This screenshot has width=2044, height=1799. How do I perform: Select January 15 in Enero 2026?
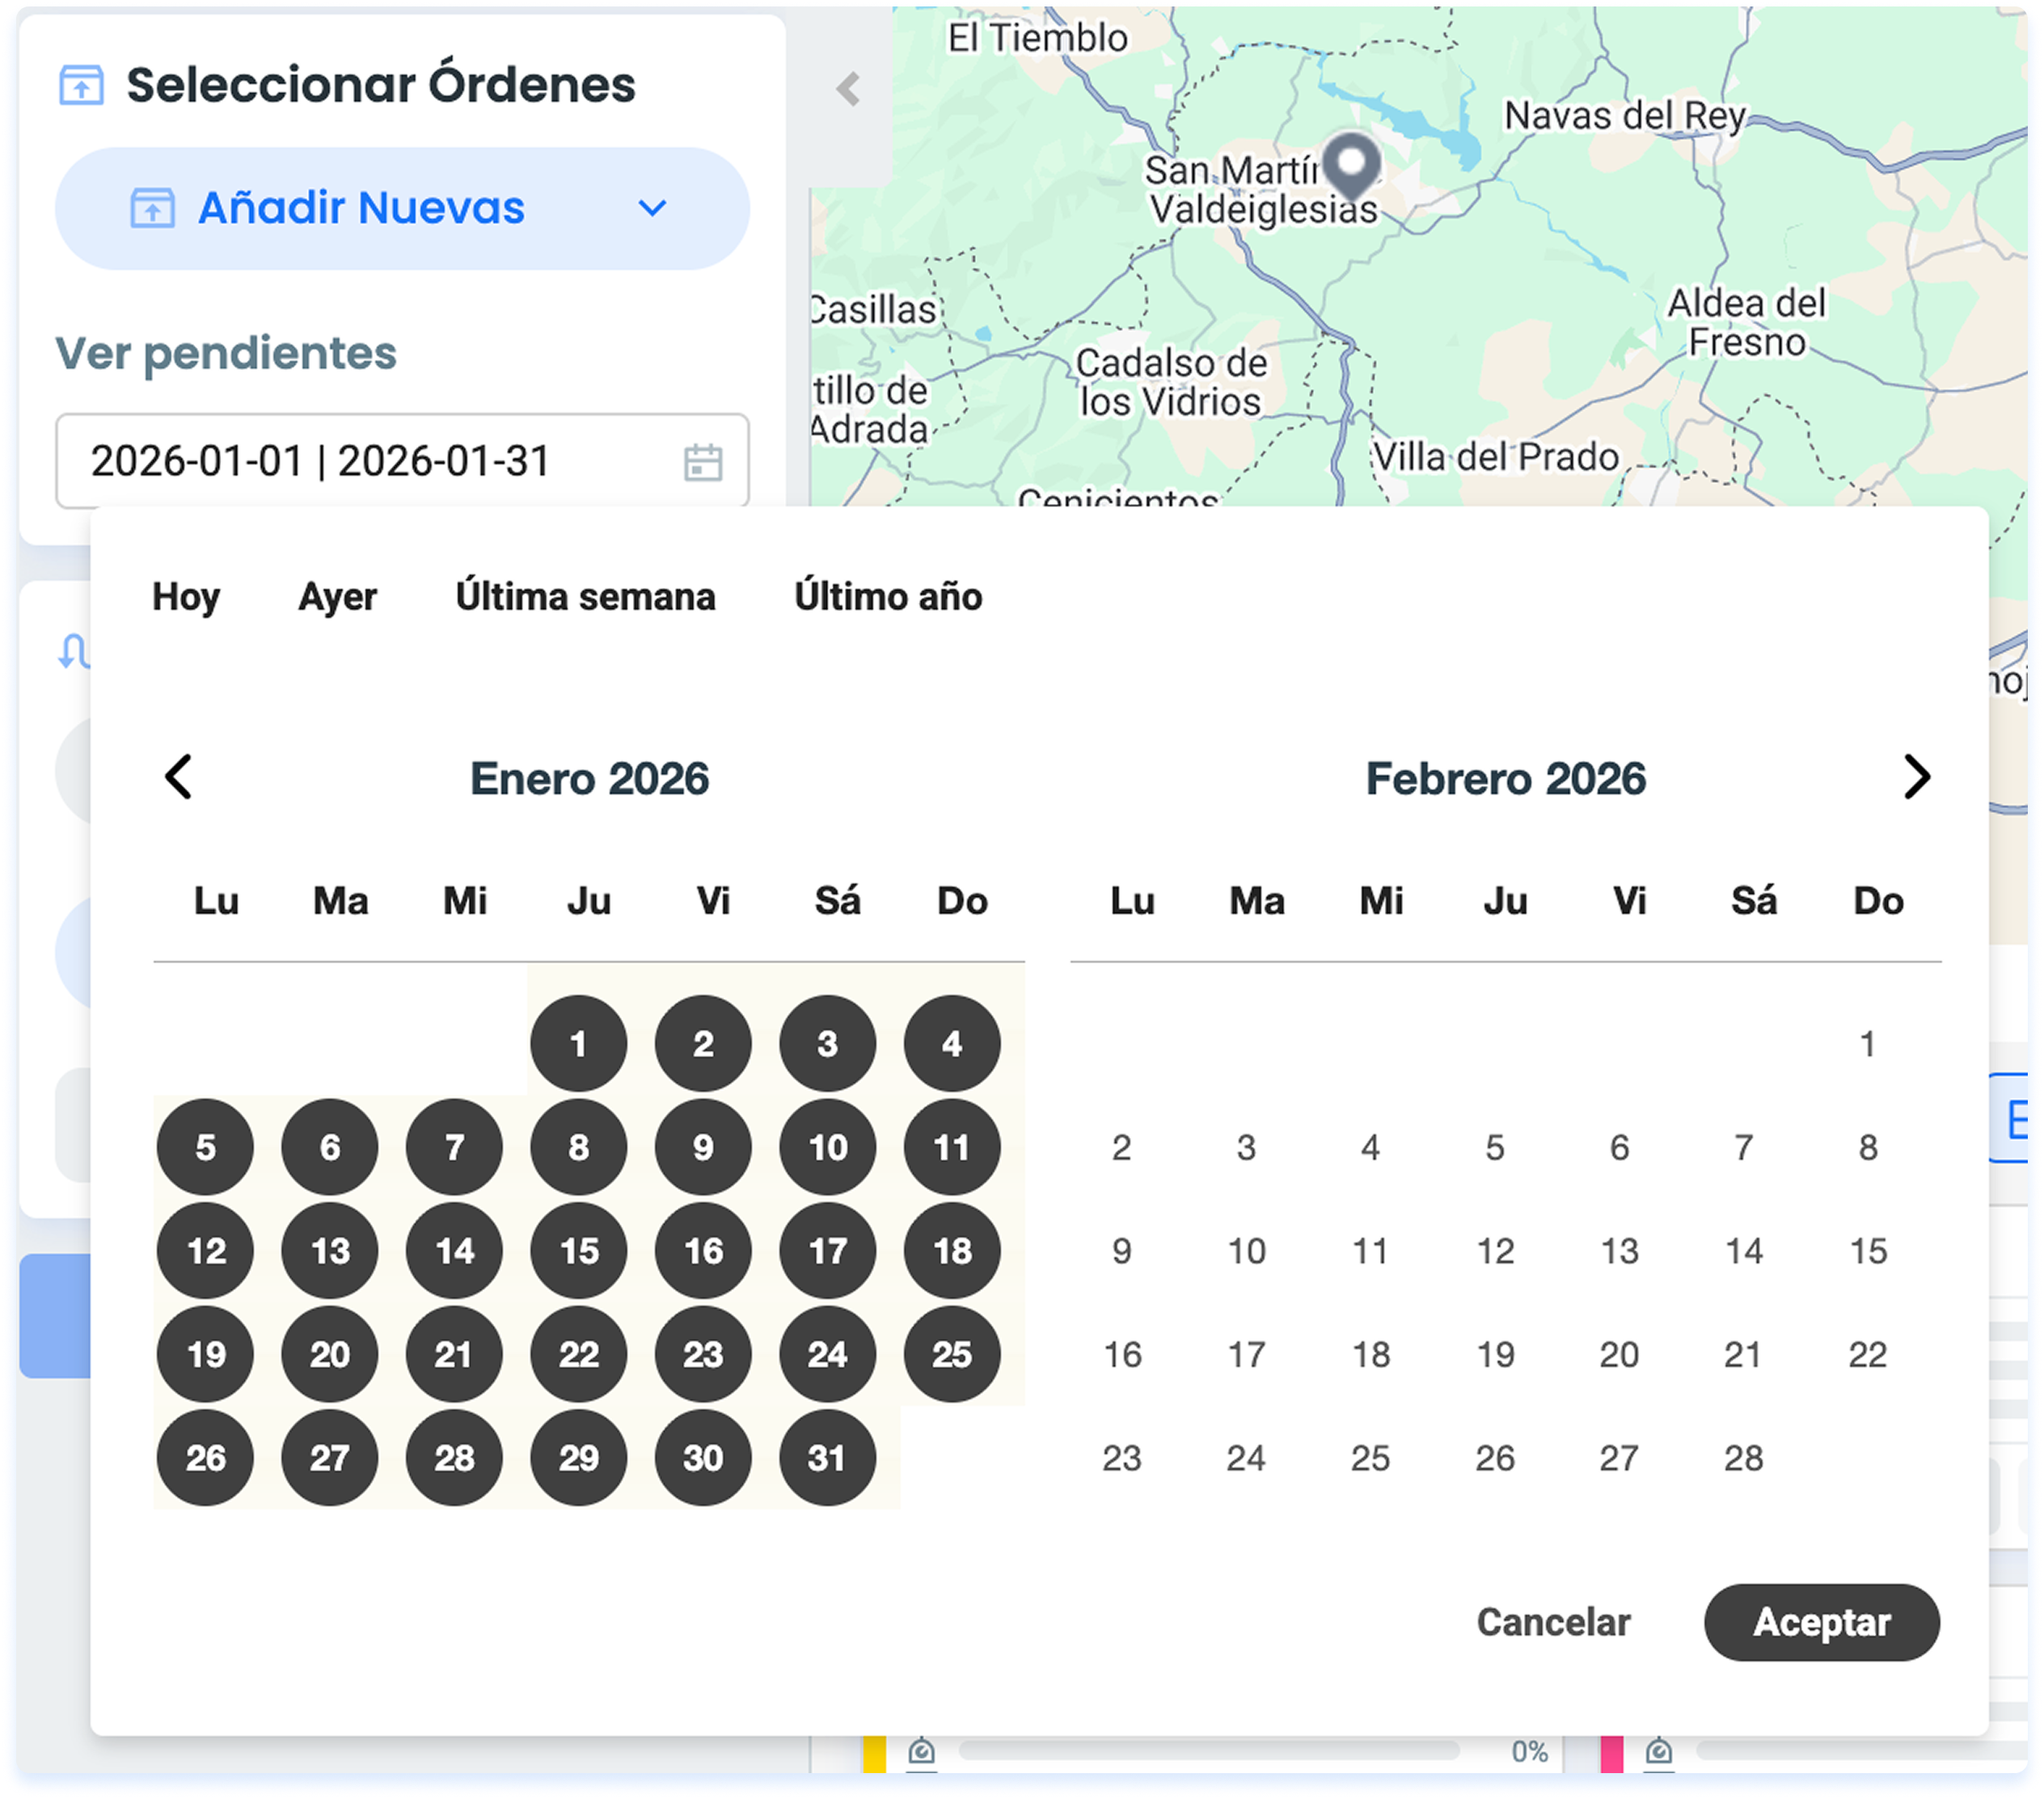(x=579, y=1251)
